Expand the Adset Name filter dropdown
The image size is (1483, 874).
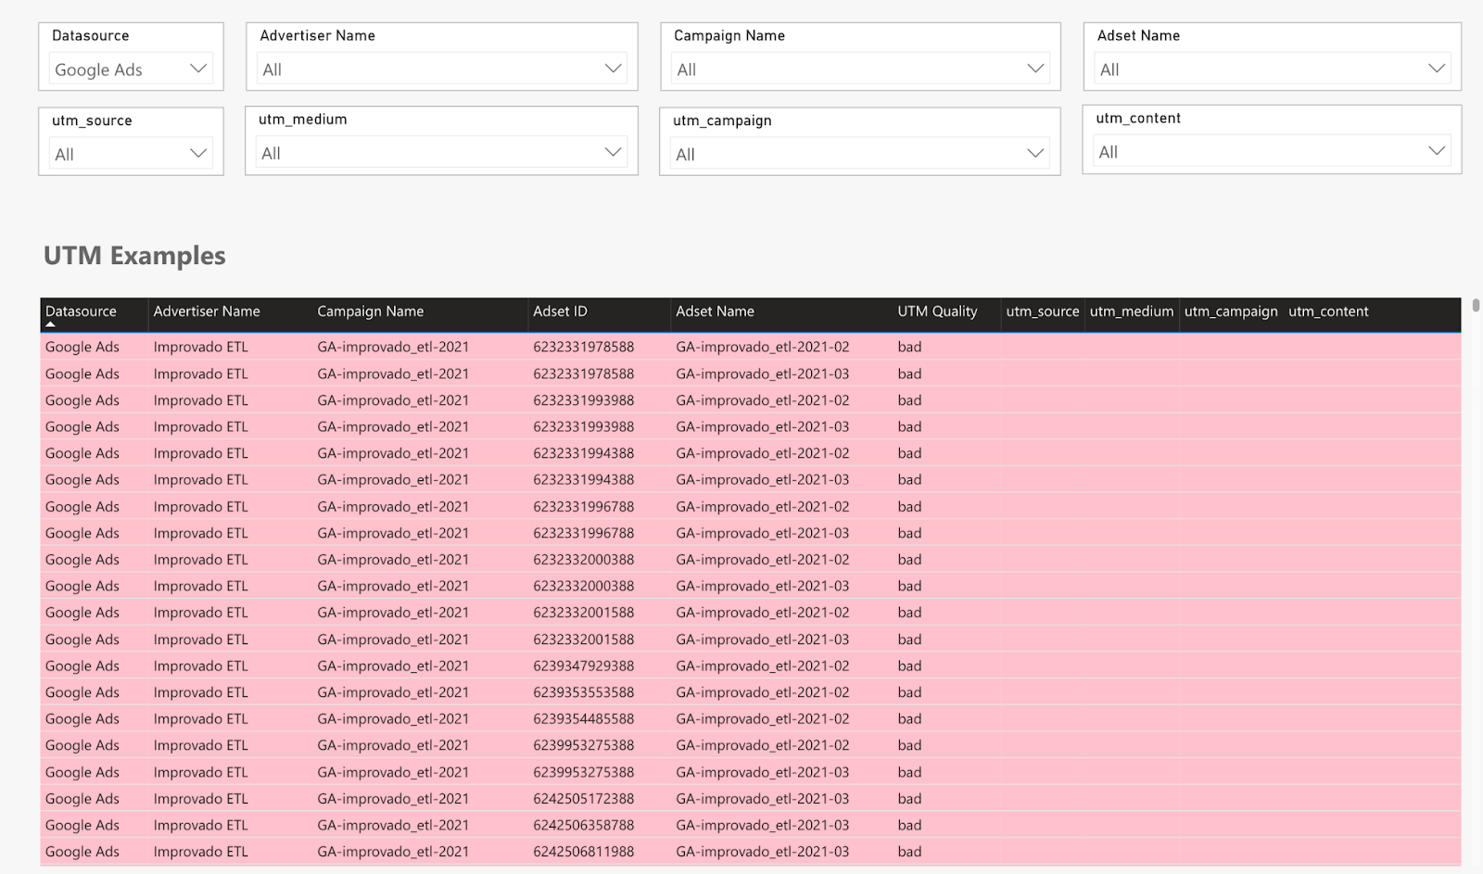click(x=1271, y=70)
